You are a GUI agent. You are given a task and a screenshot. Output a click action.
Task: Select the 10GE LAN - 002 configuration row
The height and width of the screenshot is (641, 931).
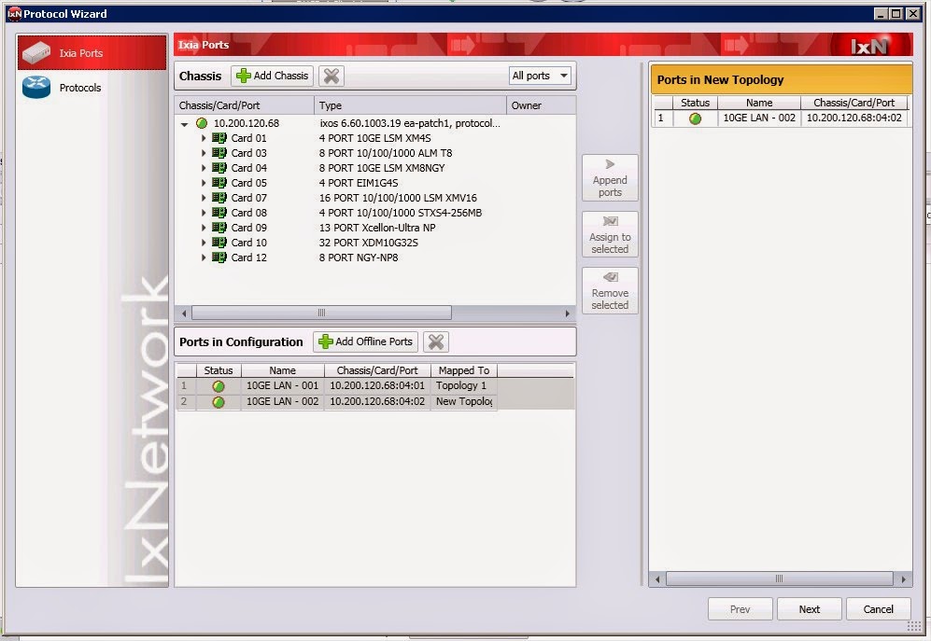pos(283,400)
